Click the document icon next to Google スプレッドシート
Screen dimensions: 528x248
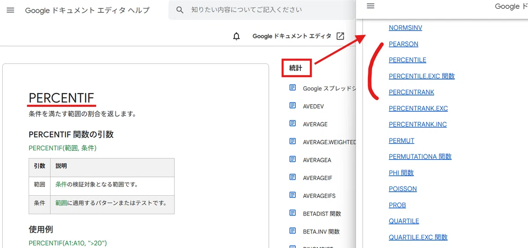point(293,88)
